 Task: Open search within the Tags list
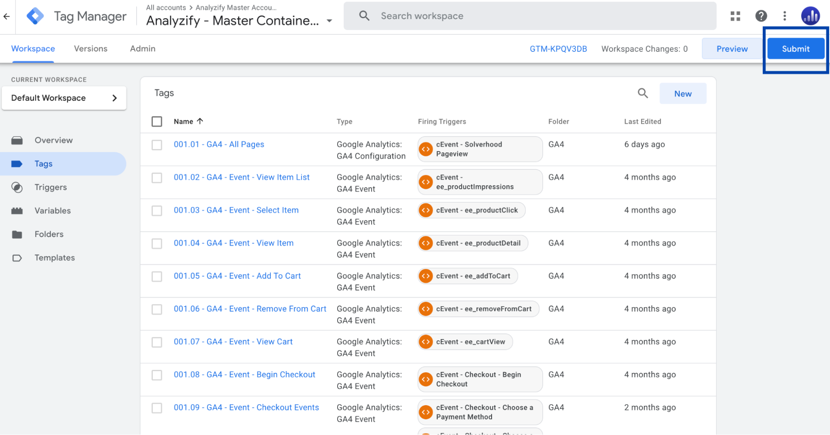pyautogui.click(x=642, y=93)
